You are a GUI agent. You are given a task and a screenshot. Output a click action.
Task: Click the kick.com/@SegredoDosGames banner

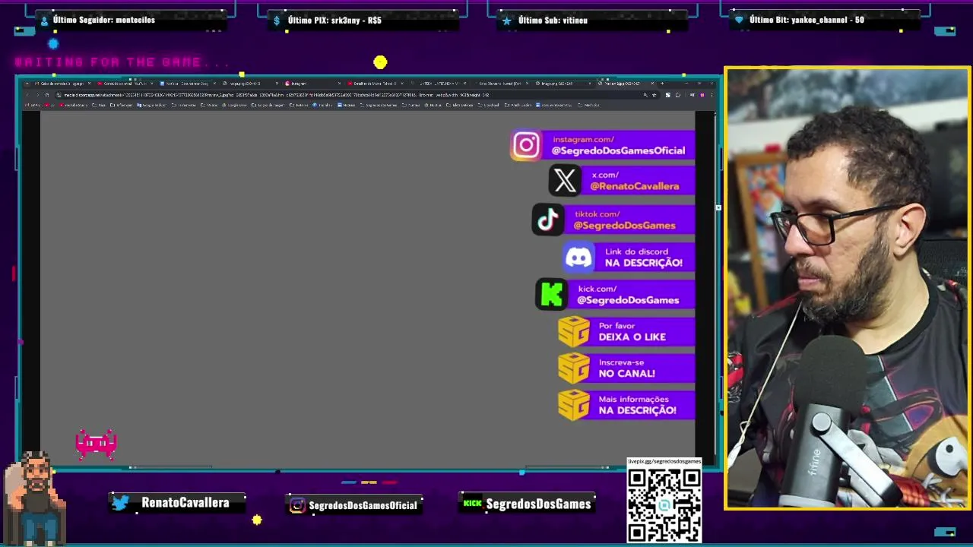pyautogui.click(x=616, y=295)
